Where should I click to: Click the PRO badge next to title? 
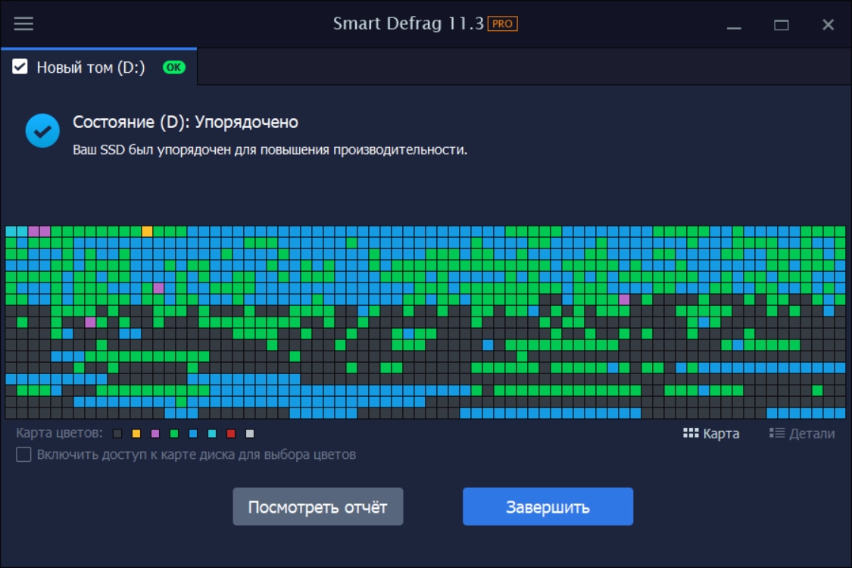[x=502, y=23]
